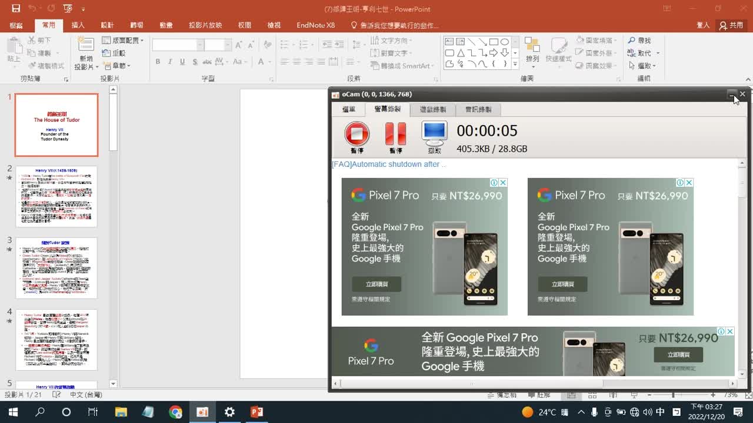
Task: Open the font name combo box
Action: [x=178, y=45]
